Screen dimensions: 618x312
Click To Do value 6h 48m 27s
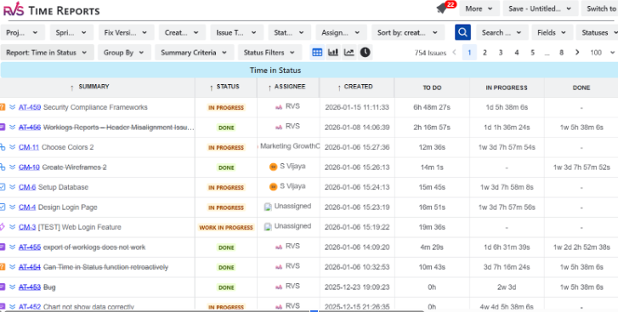[432, 107]
